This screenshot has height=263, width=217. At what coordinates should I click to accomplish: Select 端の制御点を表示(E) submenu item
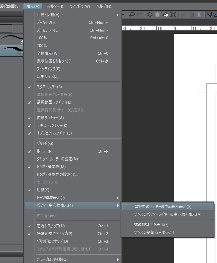(x=167, y=225)
